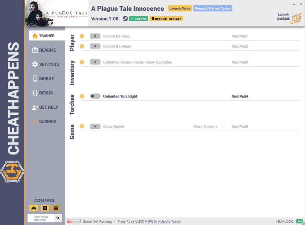Toggle Unlimited Torchlight switch
Image resolution: width=305 pixels, height=225 pixels.
pos(95,96)
